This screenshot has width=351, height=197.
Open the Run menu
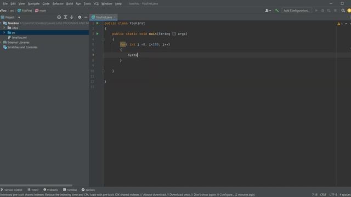tap(78, 4)
